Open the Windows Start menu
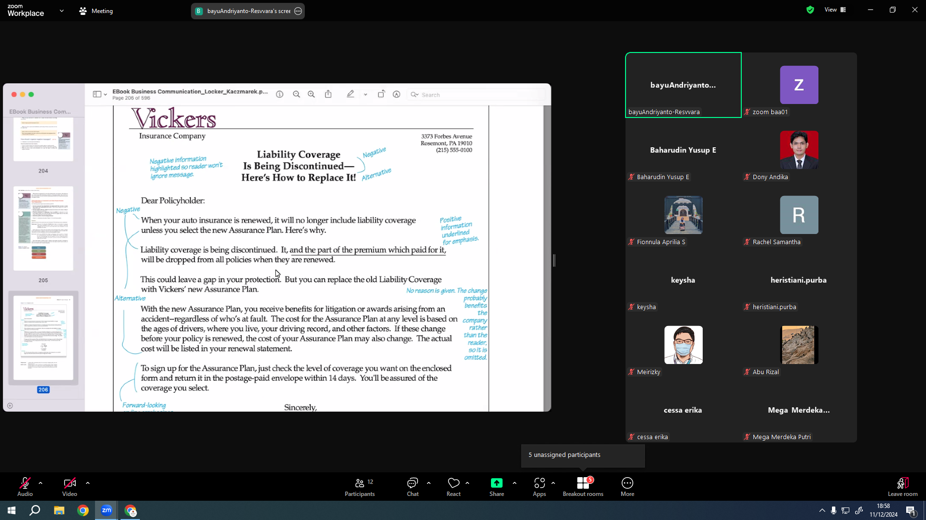 [x=12, y=510]
